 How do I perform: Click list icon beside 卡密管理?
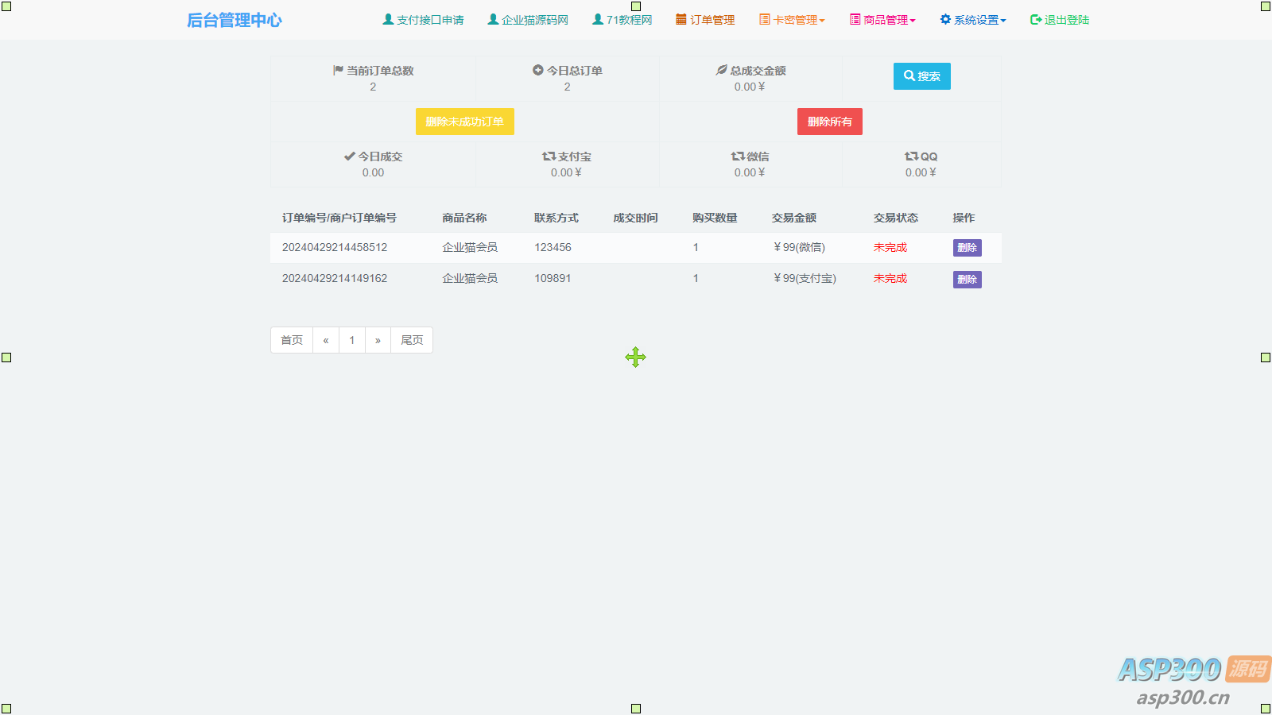[765, 19]
